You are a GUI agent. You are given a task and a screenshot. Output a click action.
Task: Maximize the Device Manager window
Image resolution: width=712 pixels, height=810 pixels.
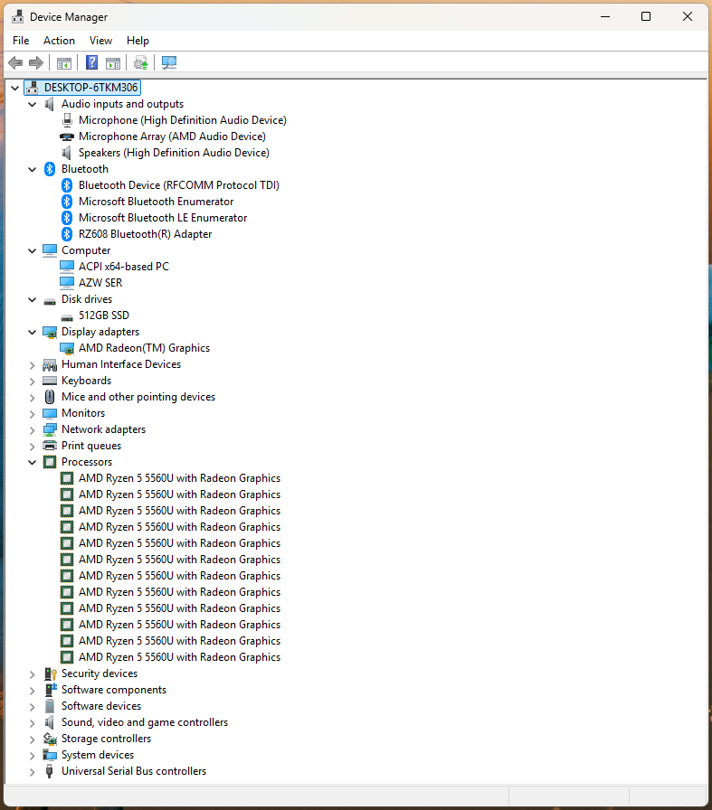tap(646, 16)
